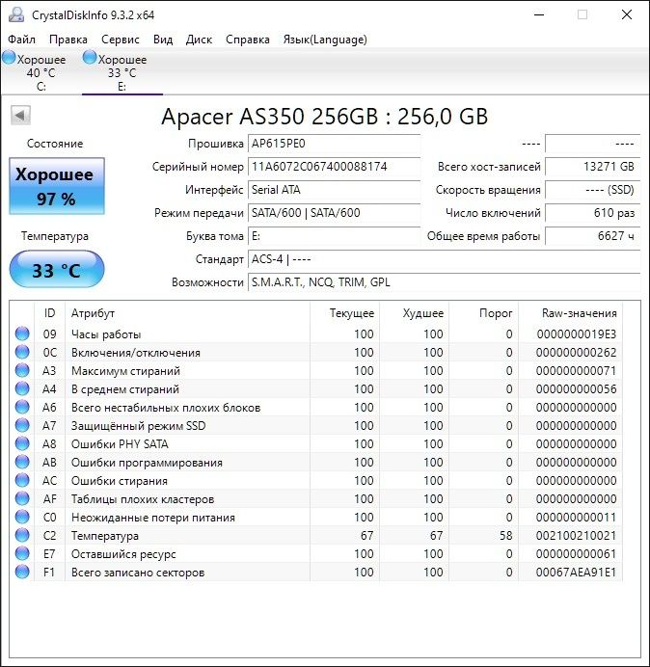The image size is (650, 667).
Task: Click the status orb for Оставшийся ресурс row
Action: tap(22, 553)
